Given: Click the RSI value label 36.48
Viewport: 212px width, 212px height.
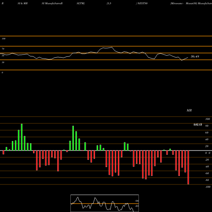Looking at the screenshot, I should [x=195, y=56].
